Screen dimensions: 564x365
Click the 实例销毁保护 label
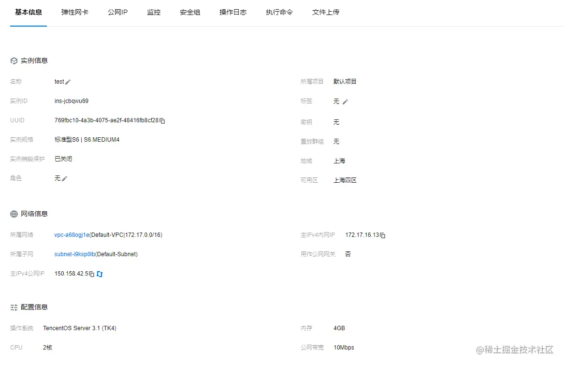point(28,159)
